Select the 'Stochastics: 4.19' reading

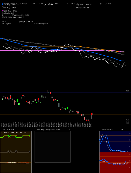click(x=8, y=13)
